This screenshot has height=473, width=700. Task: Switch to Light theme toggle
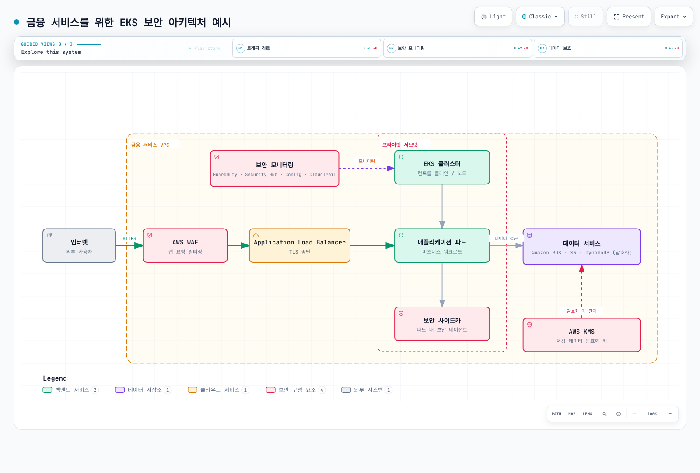(493, 17)
